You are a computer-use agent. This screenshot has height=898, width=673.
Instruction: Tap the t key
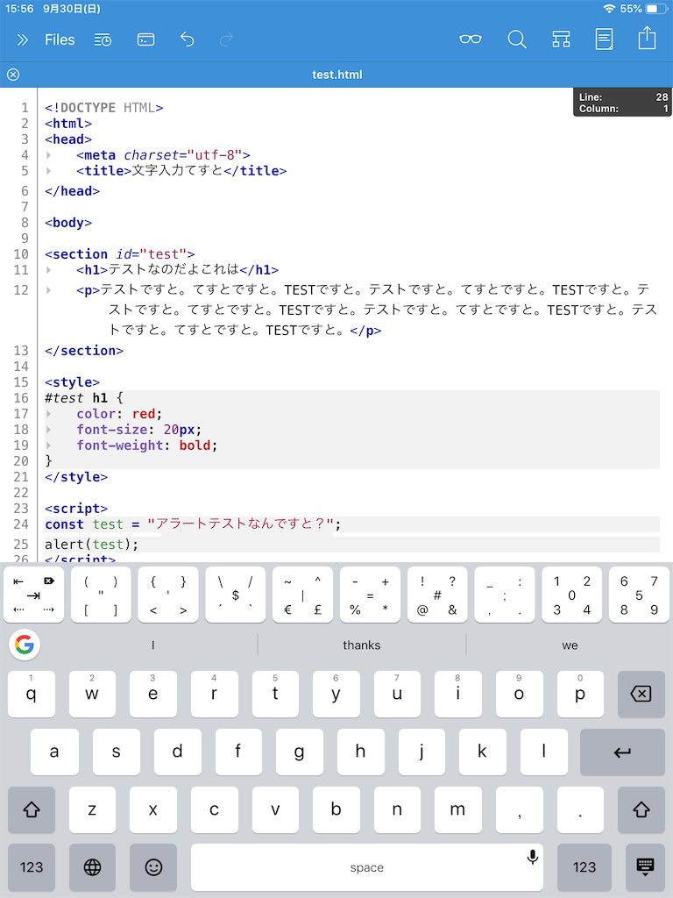click(x=275, y=695)
